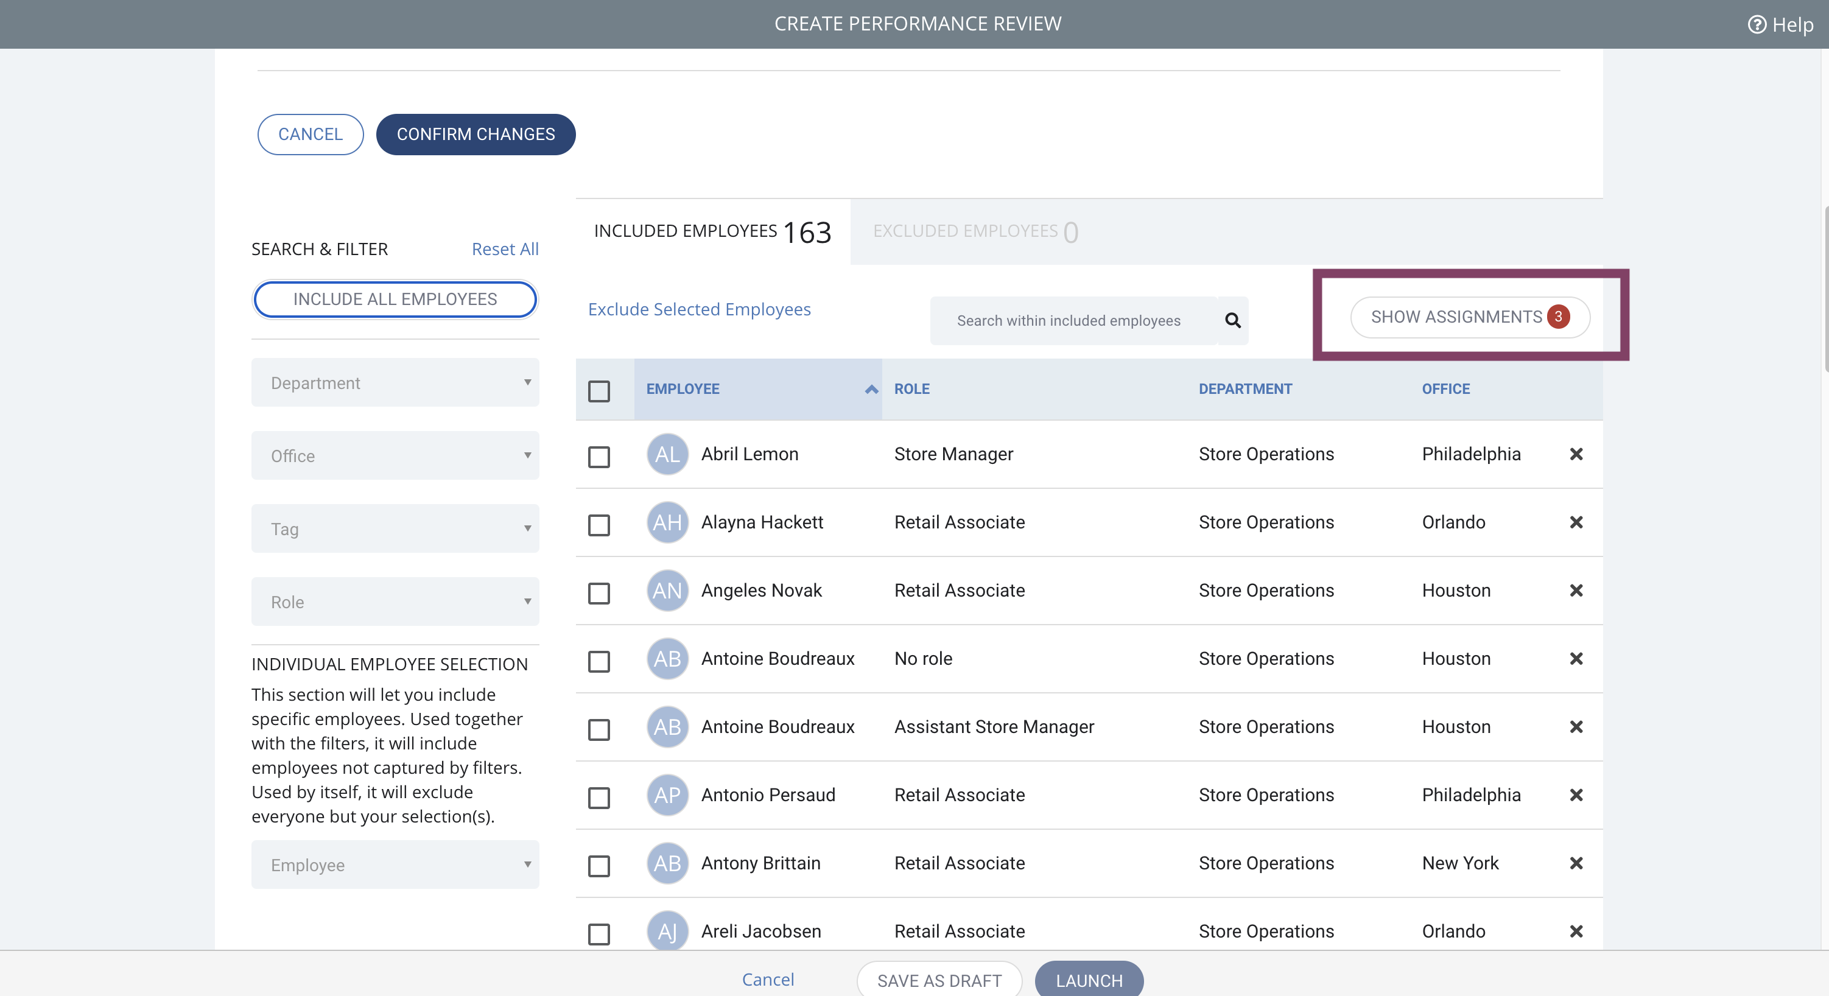This screenshot has width=1829, height=996.
Task: Remove Antony Brittain with the X icon
Action: pyautogui.click(x=1576, y=863)
